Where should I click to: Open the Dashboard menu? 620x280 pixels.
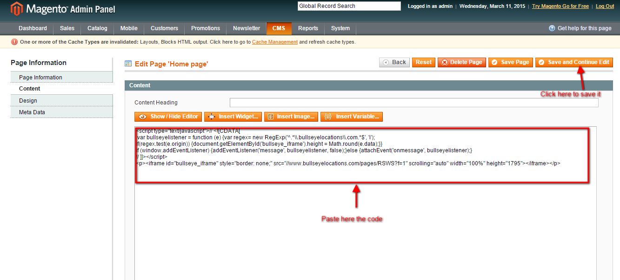tap(33, 28)
